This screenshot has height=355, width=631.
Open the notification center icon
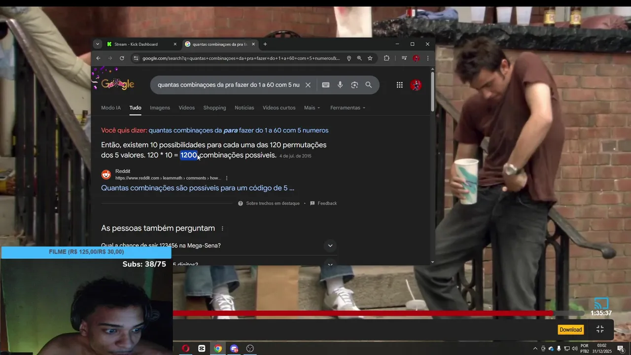pos(621,349)
